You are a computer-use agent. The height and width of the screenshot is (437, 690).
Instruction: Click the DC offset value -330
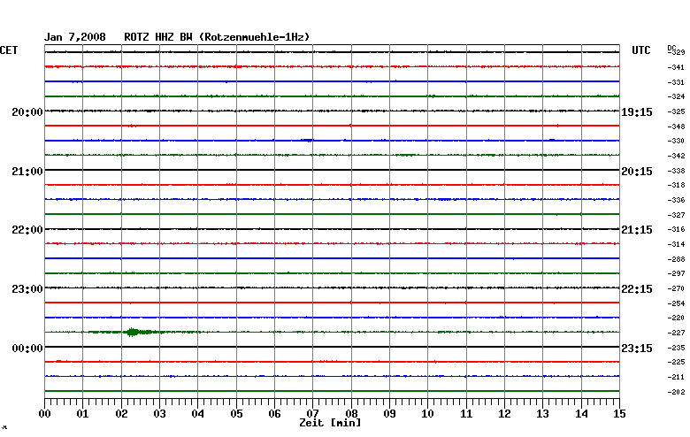point(677,141)
